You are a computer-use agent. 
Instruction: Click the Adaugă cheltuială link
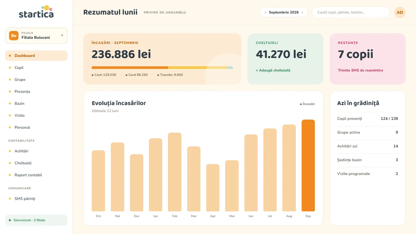click(273, 70)
